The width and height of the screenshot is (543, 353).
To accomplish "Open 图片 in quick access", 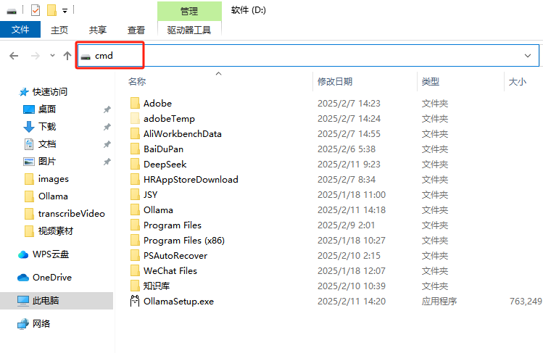I will point(46,161).
